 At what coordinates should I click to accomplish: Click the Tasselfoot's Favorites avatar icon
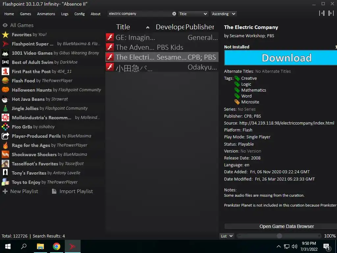pyautogui.click(x=5, y=164)
